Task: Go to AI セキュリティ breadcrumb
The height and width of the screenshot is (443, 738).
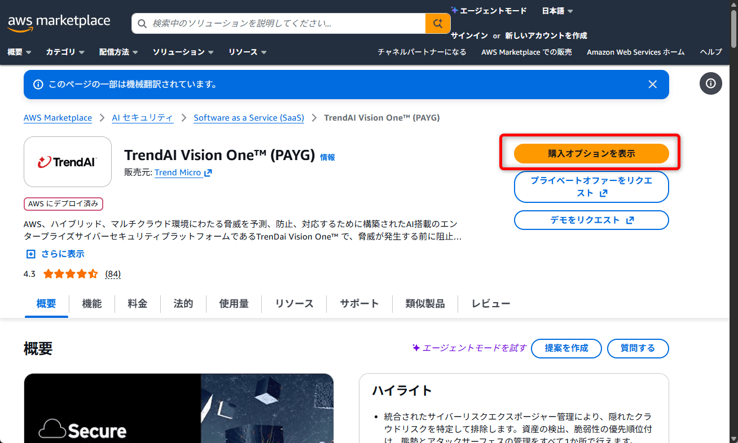Action: (x=143, y=118)
